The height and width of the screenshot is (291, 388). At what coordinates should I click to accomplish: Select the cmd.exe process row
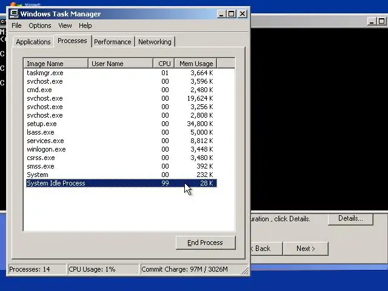[121, 90]
